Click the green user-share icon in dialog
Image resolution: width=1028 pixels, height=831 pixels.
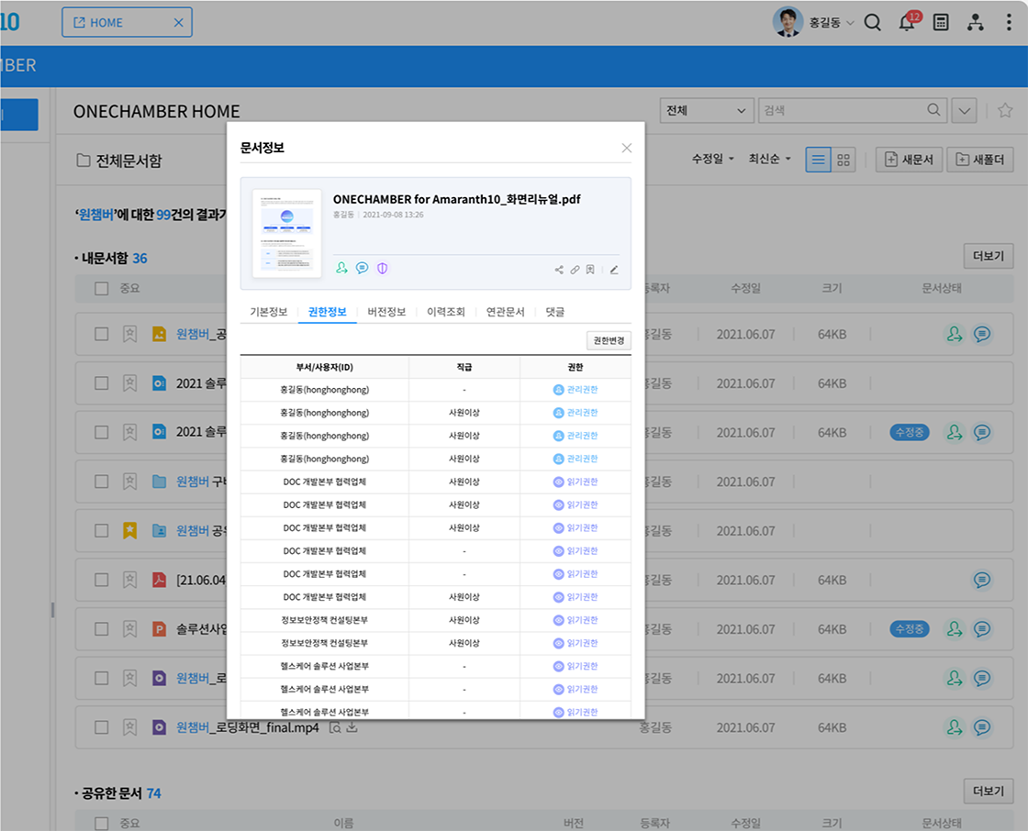click(x=341, y=268)
